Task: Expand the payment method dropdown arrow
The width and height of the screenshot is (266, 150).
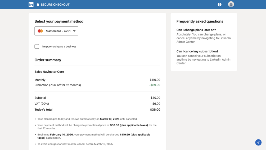Action: pos(74,31)
